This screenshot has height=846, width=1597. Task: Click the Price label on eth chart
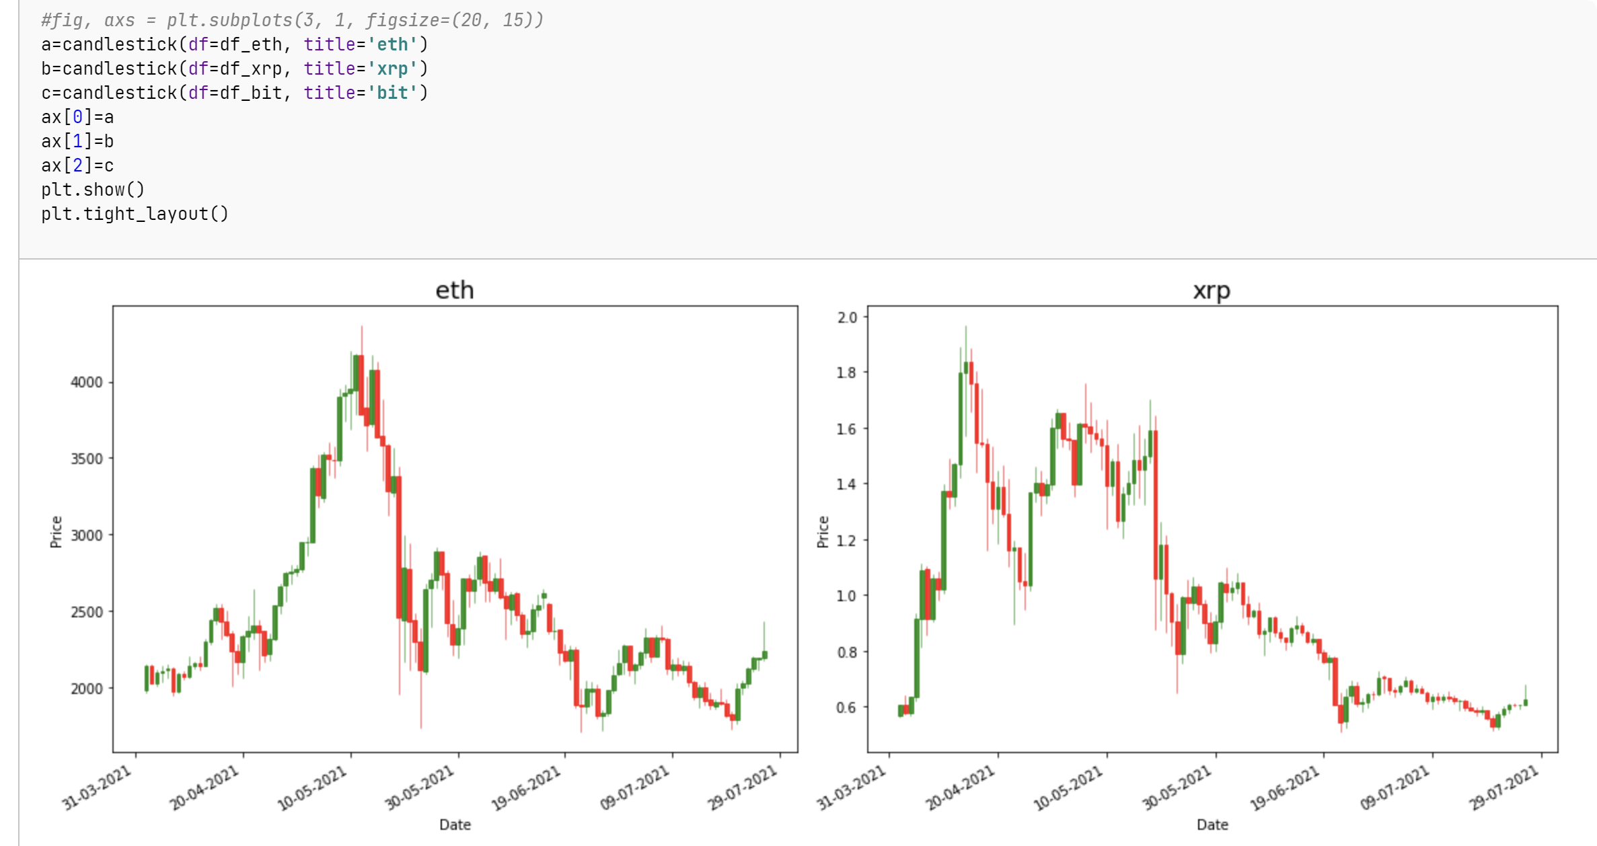[x=57, y=531]
